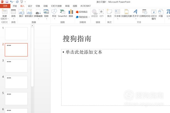Insert an 对象 object
This screenshot has width=170, height=113.
pyautogui.click(x=161, y=13)
